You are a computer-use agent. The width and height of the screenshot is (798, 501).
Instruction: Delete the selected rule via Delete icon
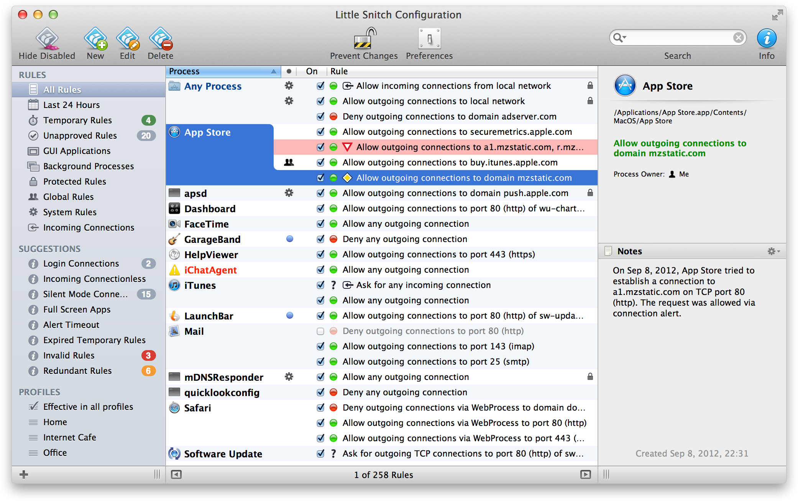(x=161, y=39)
